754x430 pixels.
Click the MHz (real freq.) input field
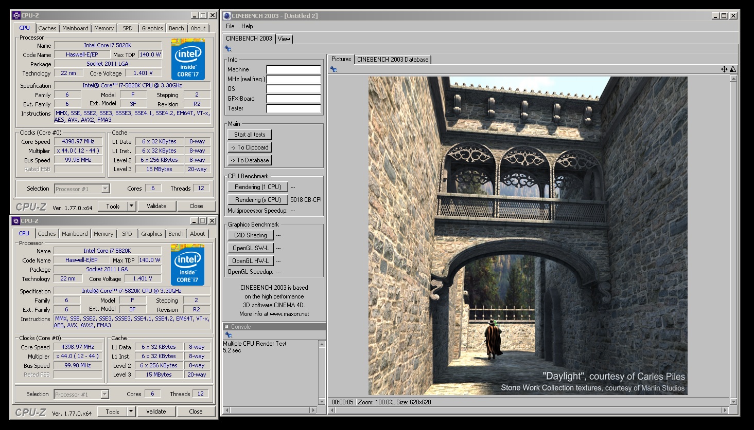tap(293, 79)
